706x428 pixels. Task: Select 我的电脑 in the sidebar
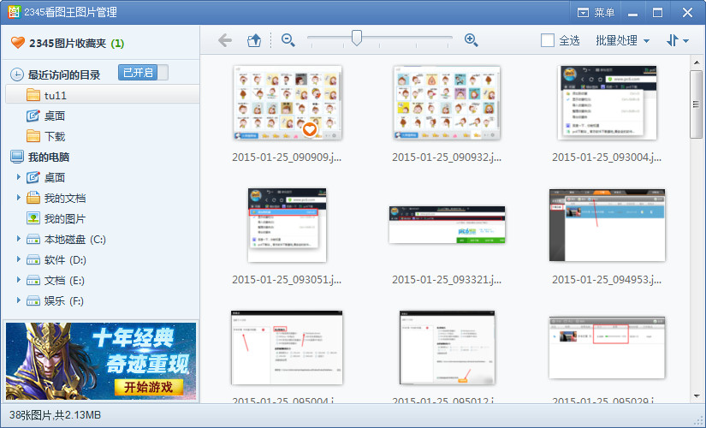[49, 157]
